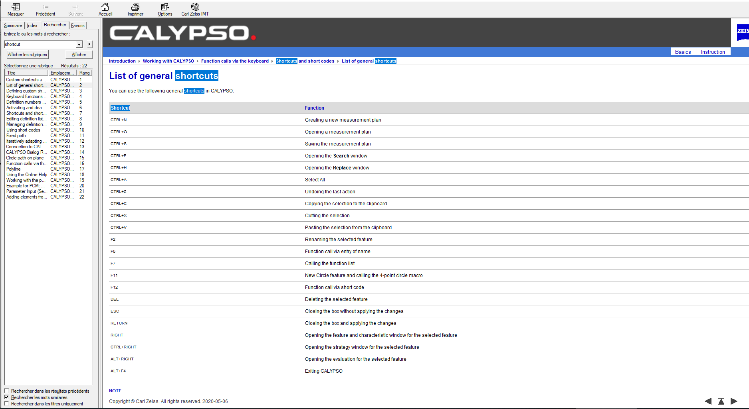The height and width of the screenshot is (409, 749).
Task: Select Keyboard functions search result
Action: click(x=48, y=96)
